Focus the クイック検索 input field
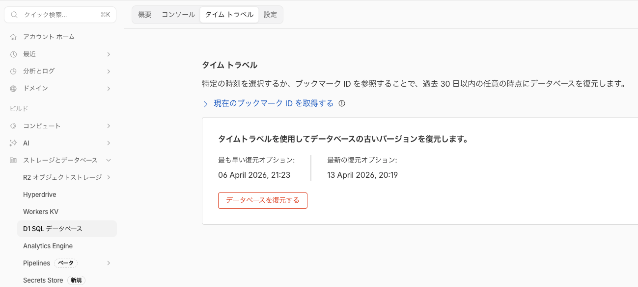638x287 pixels. click(59, 15)
